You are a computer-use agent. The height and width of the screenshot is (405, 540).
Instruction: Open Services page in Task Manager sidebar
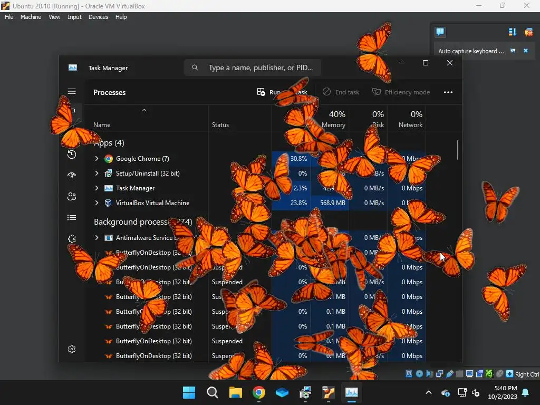(x=72, y=239)
